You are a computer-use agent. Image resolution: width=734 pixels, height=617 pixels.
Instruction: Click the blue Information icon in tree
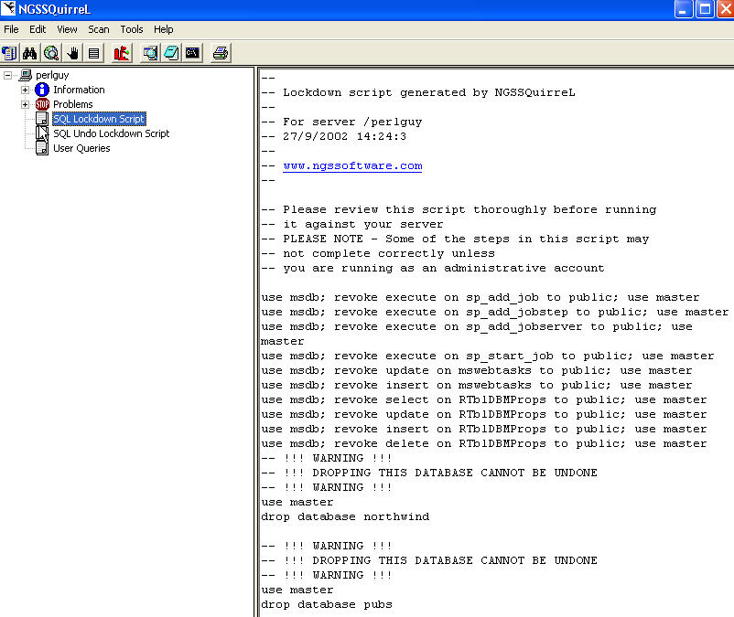click(42, 90)
